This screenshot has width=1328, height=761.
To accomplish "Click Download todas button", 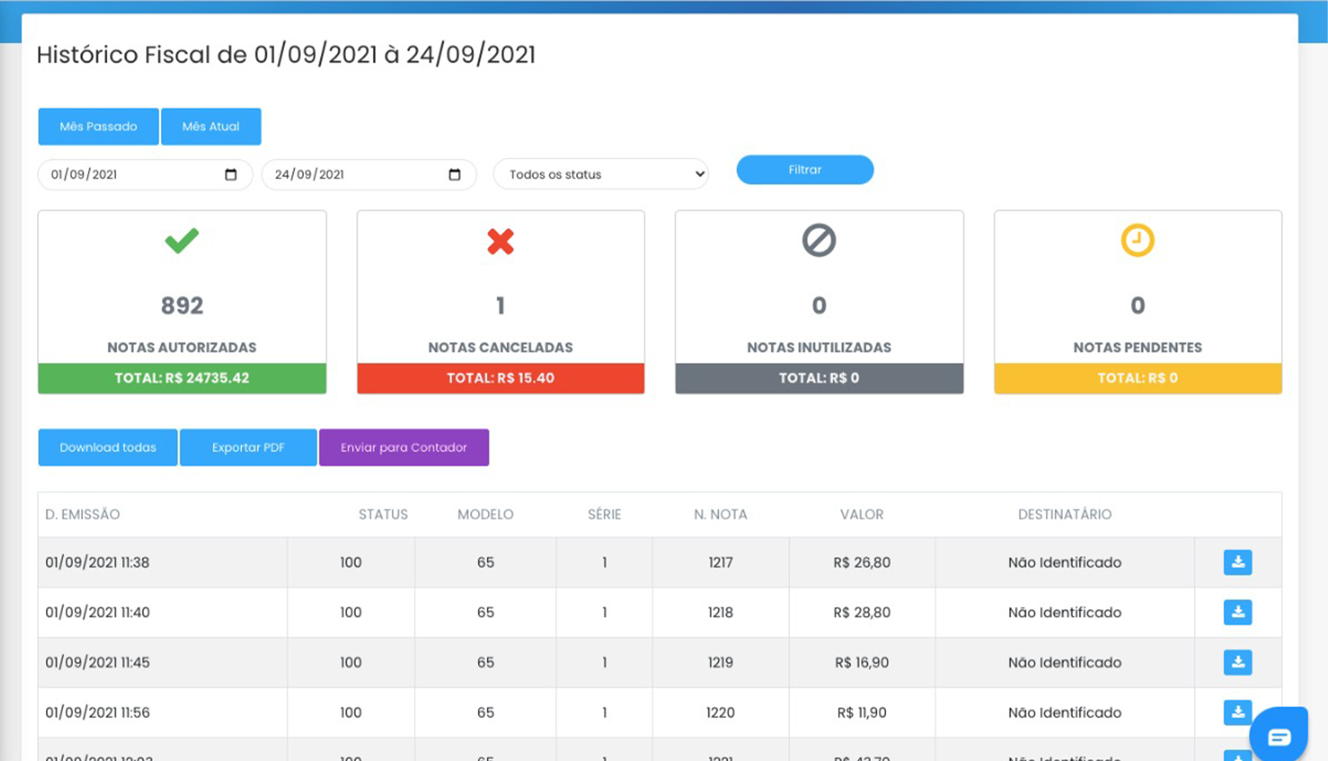I will pos(107,447).
